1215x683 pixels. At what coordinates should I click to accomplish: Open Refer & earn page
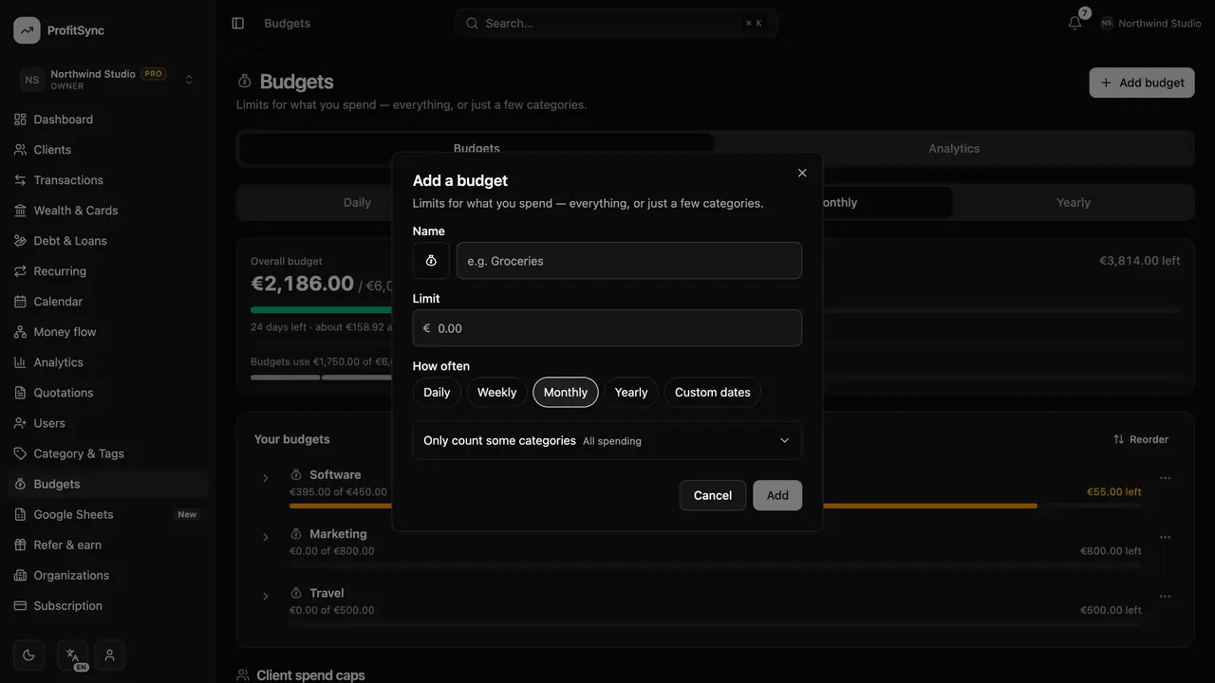[x=107, y=545]
